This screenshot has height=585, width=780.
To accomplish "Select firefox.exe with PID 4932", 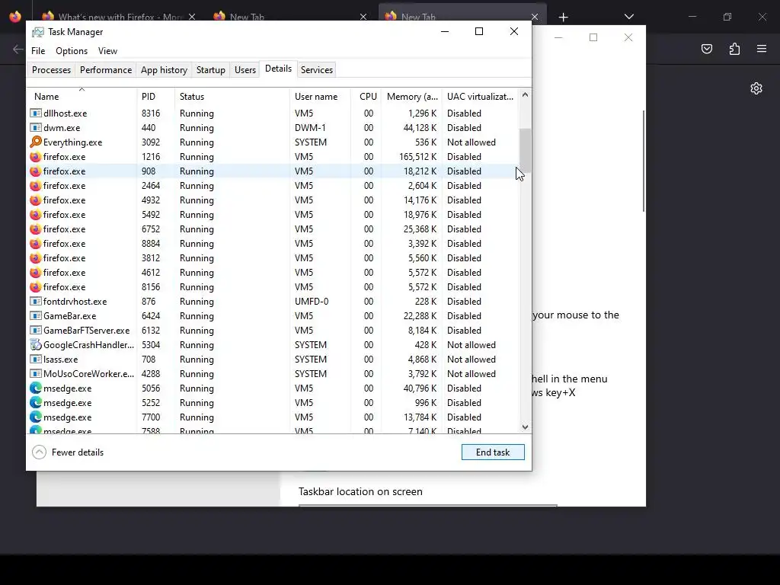I will pyautogui.click(x=273, y=200).
